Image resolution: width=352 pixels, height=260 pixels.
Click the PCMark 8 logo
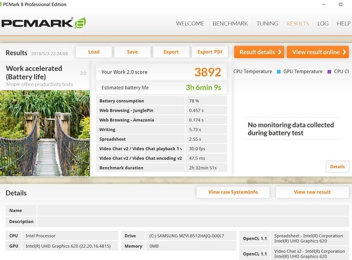43,24
